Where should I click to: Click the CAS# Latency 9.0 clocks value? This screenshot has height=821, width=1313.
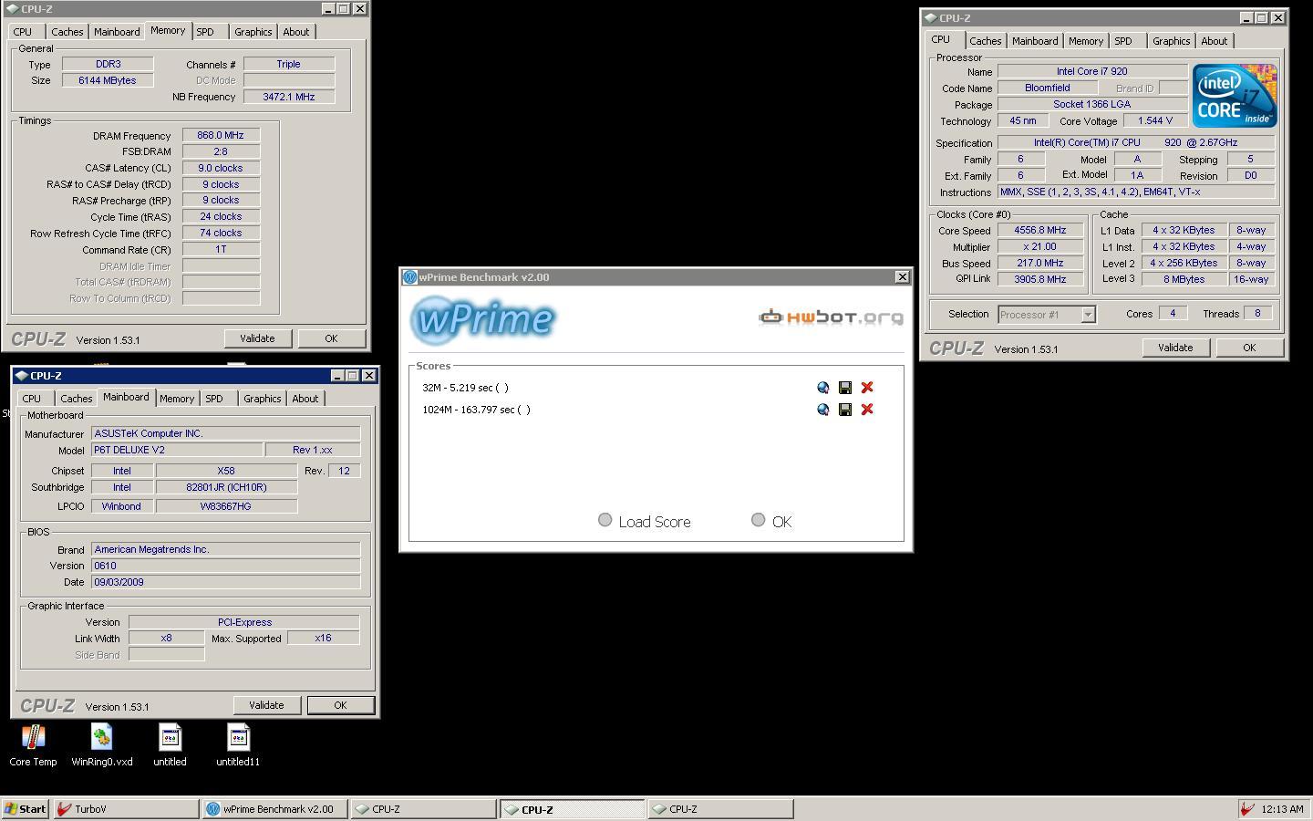point(221,168)
